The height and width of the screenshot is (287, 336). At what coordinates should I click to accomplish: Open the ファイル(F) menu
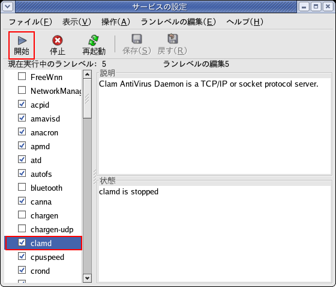31,22
